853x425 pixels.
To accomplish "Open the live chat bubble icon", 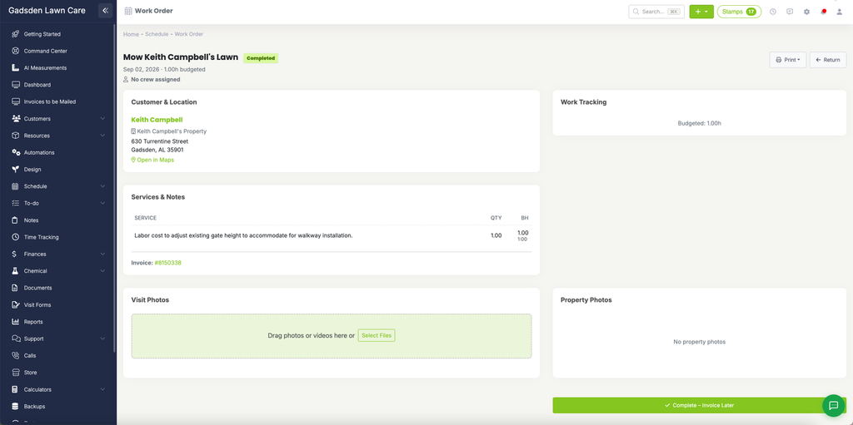I will pos(833,405).
